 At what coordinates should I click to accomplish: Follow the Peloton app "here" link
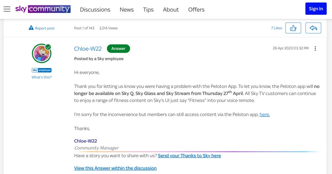point(265,114)
